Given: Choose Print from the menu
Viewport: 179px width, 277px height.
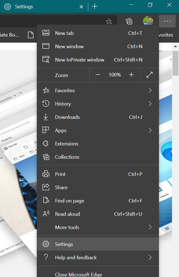Looking at the screenshot, I should pos(98,174).
